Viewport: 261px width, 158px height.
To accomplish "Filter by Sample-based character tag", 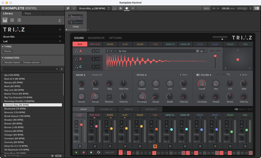I will tap(12, 62).
